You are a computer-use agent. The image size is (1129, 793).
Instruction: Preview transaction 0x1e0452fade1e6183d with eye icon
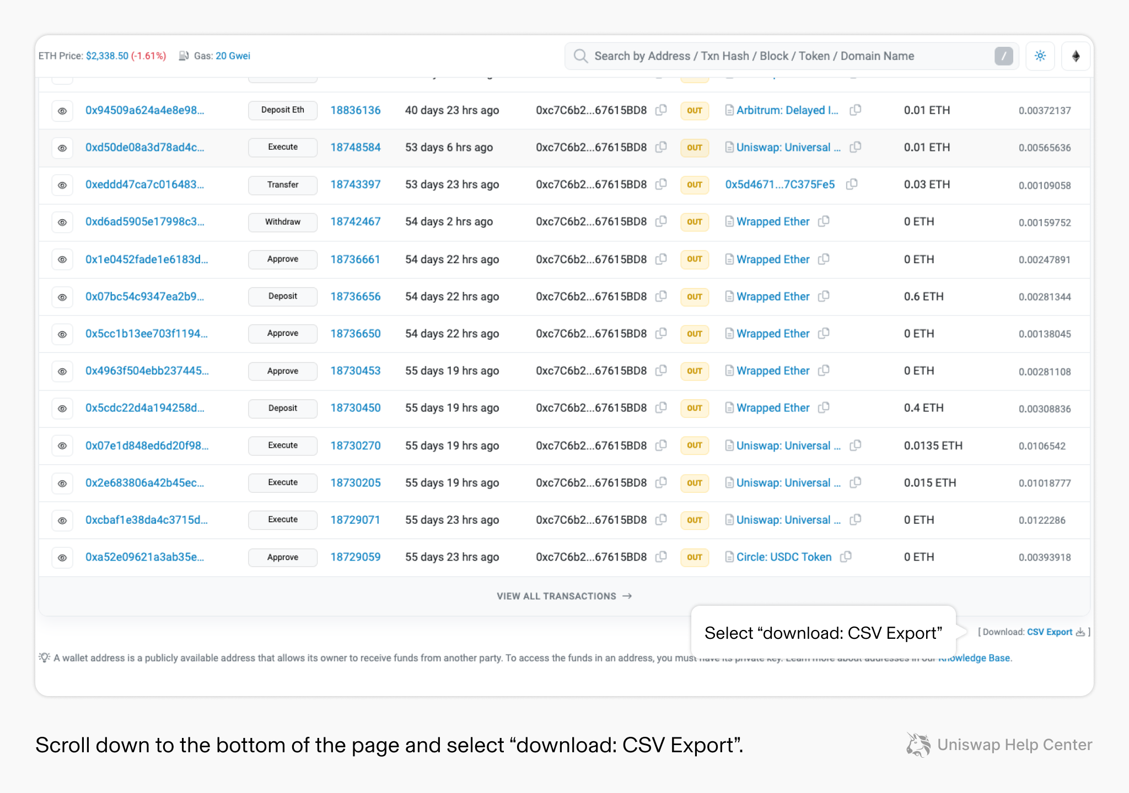[62, 259]
